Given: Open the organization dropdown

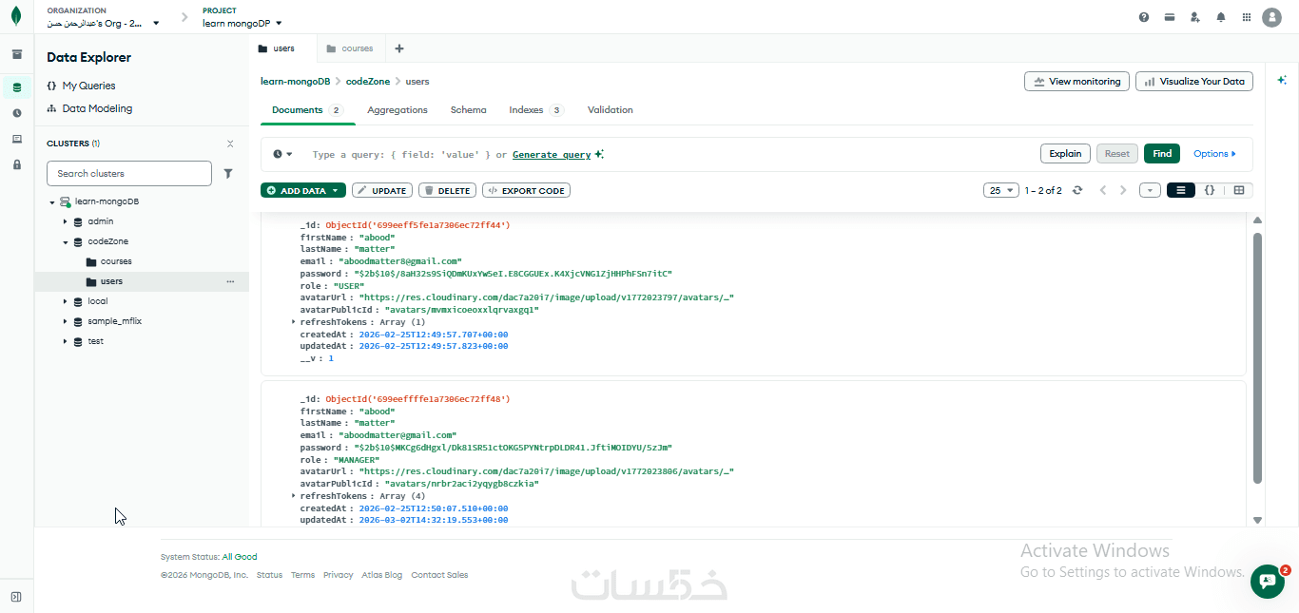Looking at the screenshot, I should [x=104, y=23].
